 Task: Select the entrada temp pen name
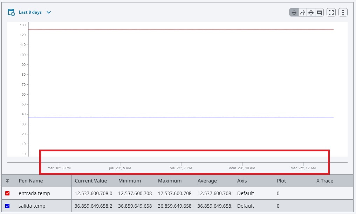34,193
